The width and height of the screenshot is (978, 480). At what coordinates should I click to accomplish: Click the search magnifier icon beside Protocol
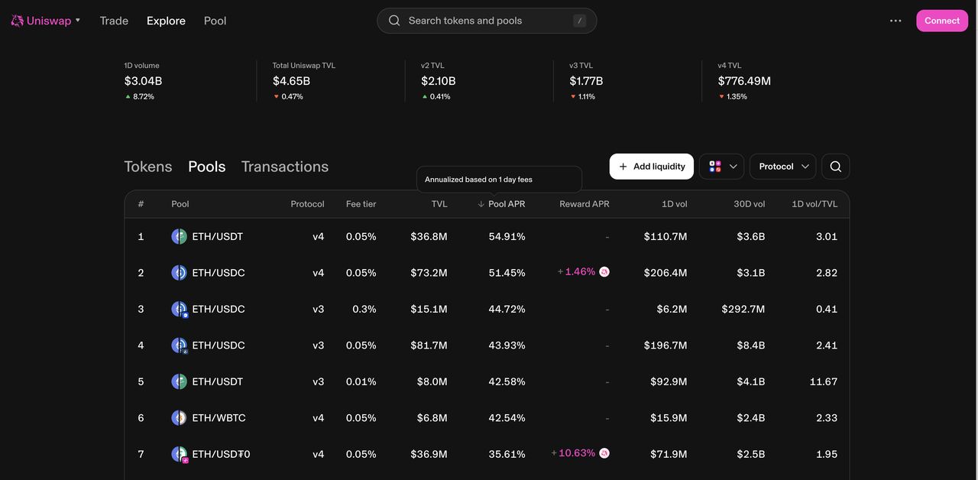tap(835, 167)
